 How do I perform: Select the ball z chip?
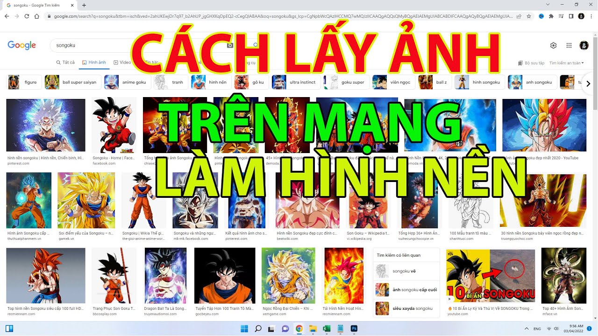click(434, 82)
